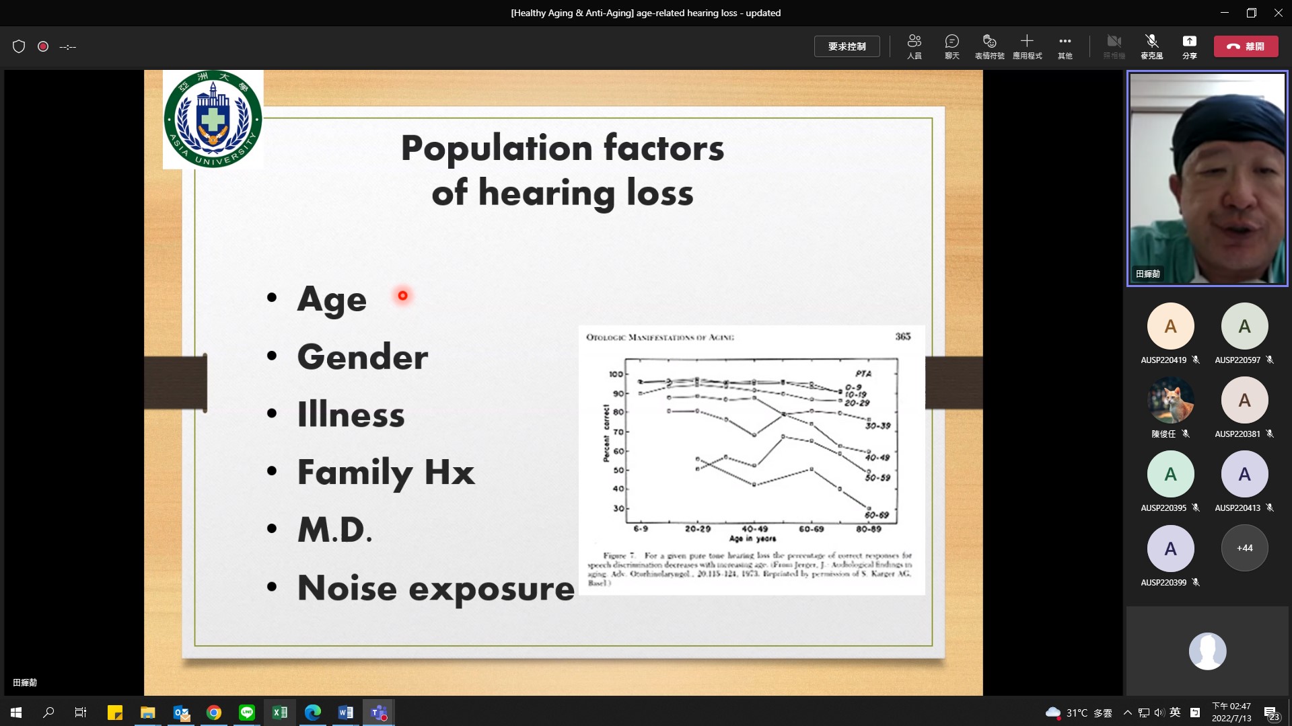This screenshot has width=1292, height=726.
Task: Launch Excel from the taskbar
Action: click(280, 712)
